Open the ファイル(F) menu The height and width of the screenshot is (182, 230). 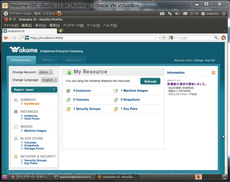coord(11,25)
